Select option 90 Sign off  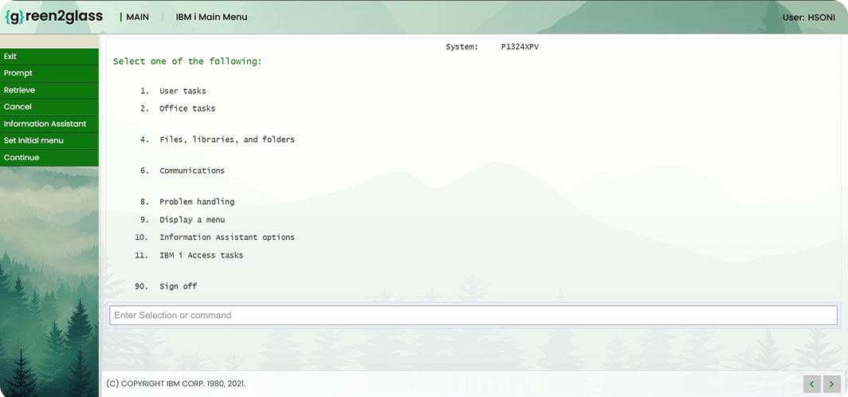[178, 286]
